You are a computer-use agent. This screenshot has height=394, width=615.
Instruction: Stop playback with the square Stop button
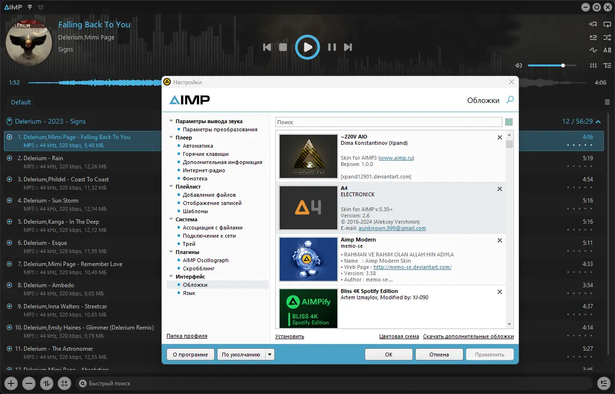pos(283,47)
